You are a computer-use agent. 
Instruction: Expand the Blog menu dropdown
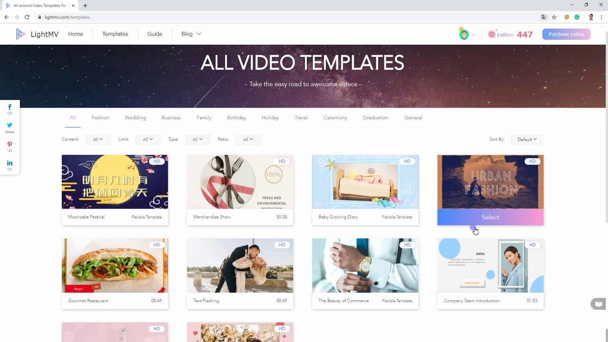click(191, 34)
